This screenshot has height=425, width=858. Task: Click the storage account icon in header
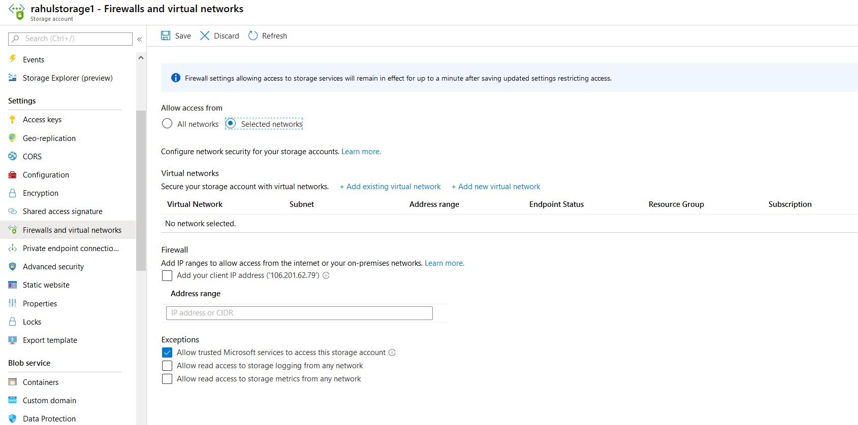coord(17,12)
